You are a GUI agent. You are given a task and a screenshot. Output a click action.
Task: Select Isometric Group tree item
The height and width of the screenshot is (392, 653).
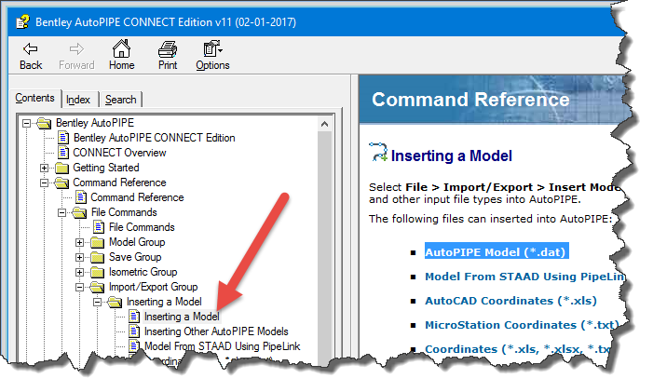coord(143,272)
